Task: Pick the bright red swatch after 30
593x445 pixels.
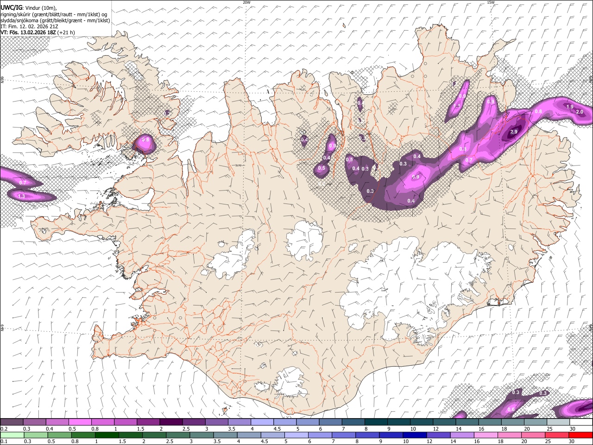Action: (580, 435)
